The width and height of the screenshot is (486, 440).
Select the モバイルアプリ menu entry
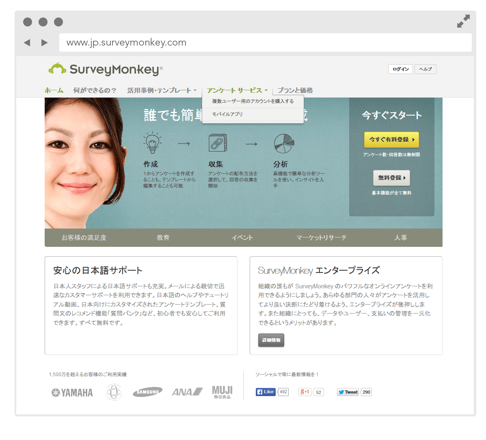227,114
